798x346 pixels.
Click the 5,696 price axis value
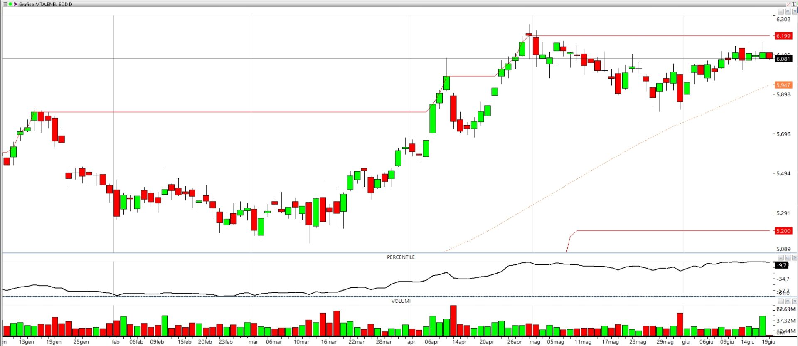point(783,134)
